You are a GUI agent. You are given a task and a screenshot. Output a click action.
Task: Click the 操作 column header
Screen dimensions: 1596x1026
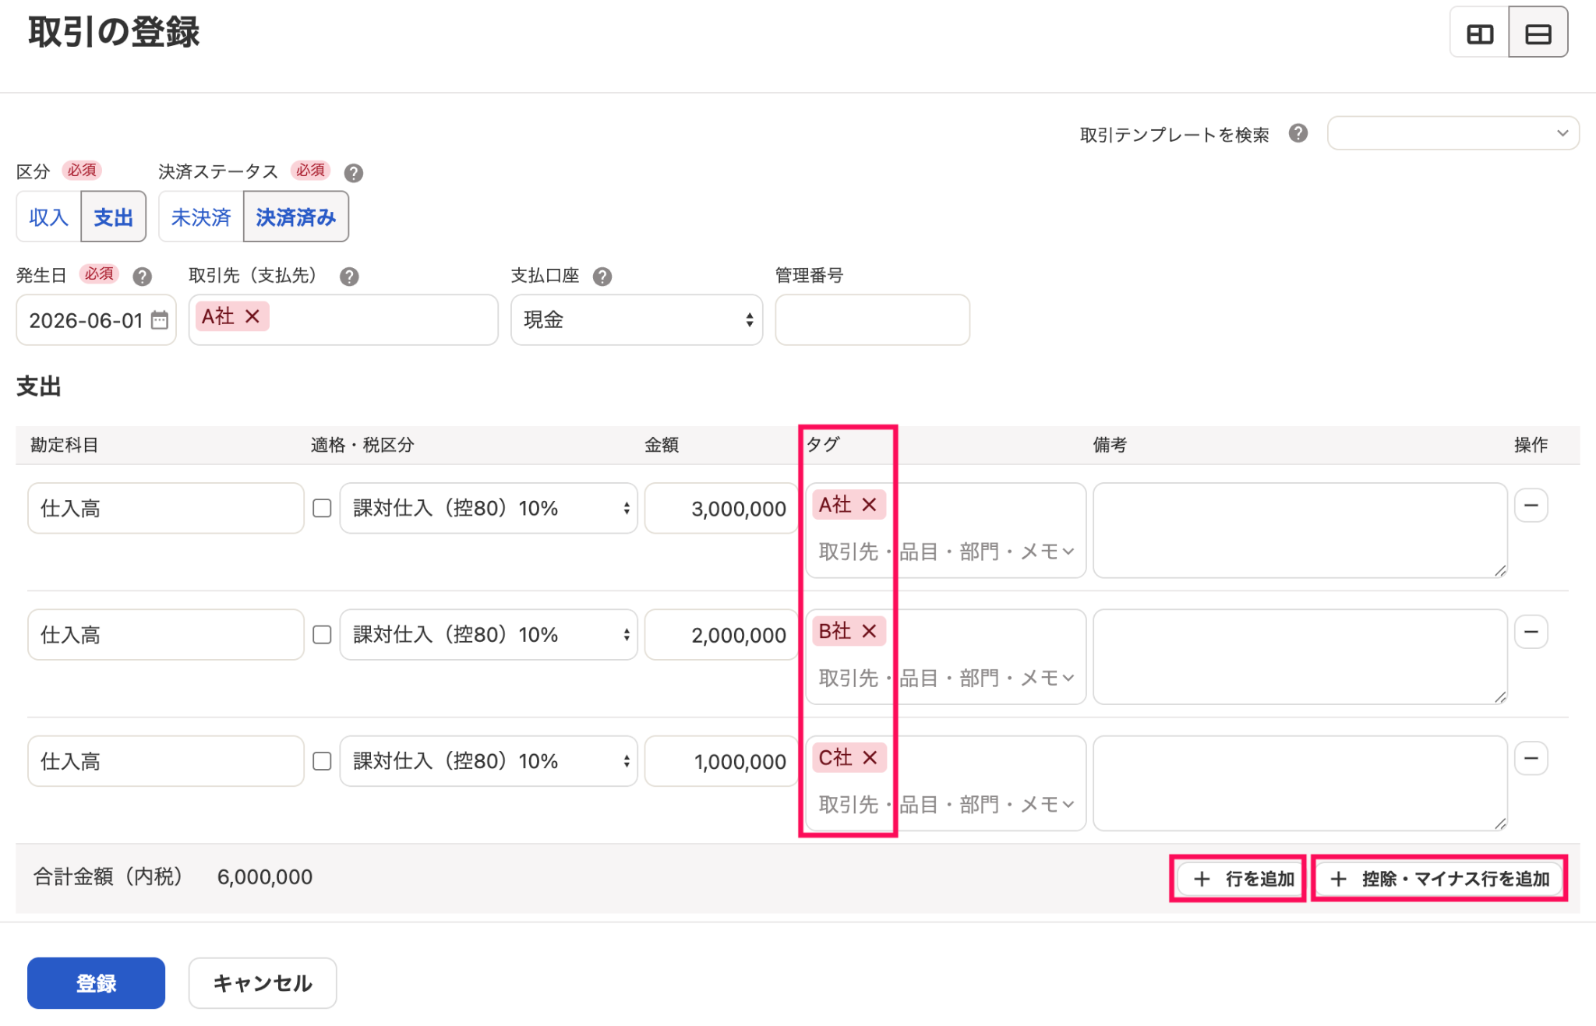(x=1531, y=444)
